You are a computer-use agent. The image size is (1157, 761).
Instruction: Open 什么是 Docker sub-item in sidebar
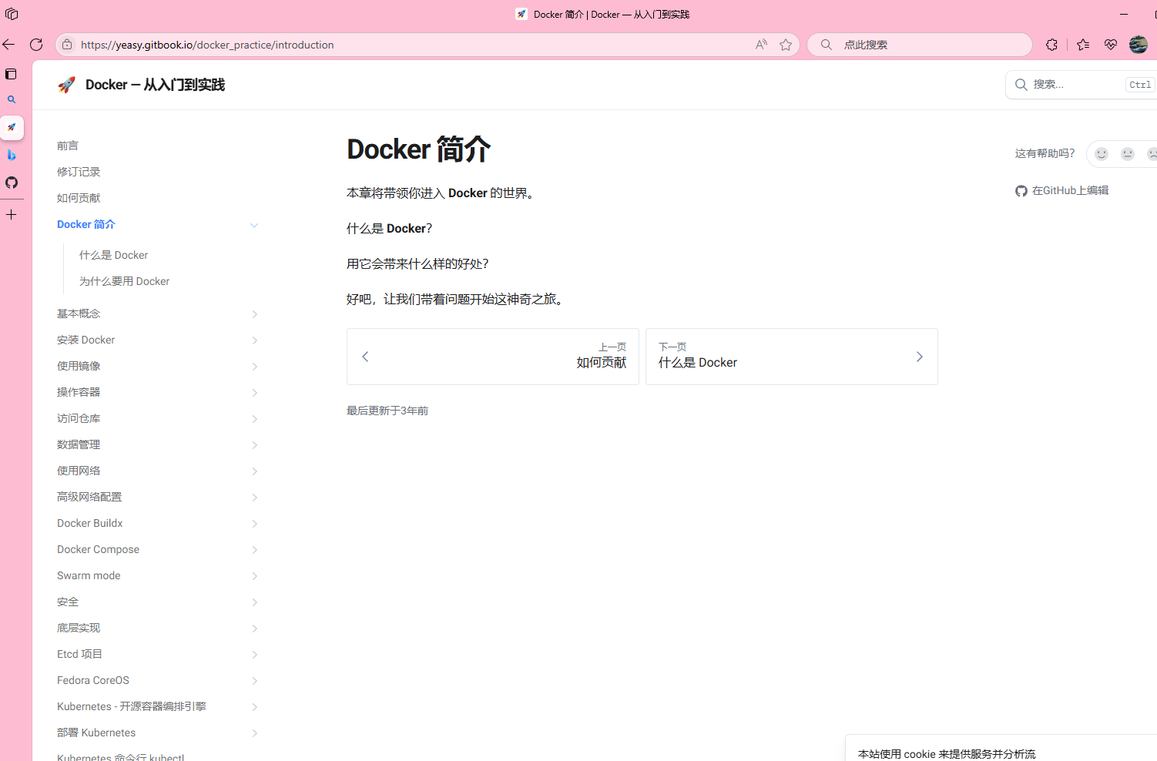click(113, 255)
